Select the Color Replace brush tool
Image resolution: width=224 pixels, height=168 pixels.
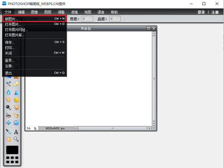pos(8,84)
